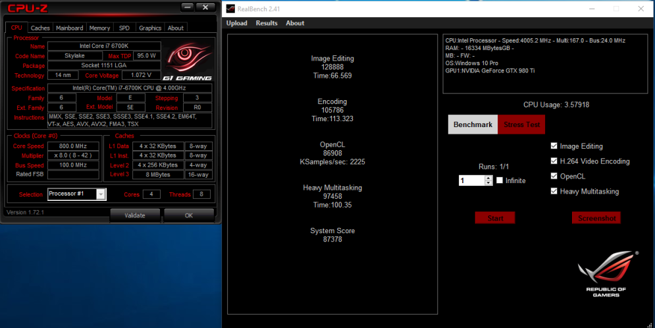Screen dimensions: 655x328
Task: Click the Package value Socket 1151 LGA
Action: point(104,65)
